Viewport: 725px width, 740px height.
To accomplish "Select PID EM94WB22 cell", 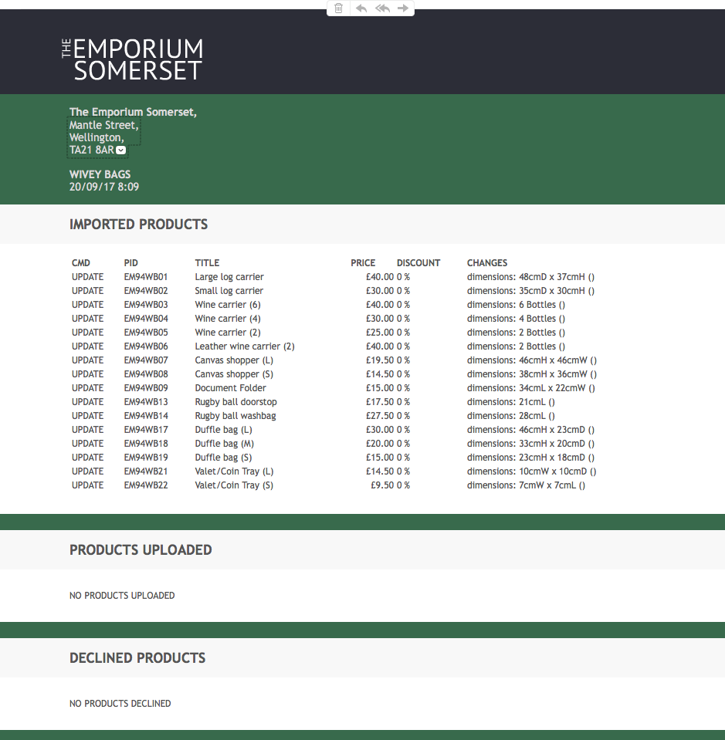I will 145,485.
